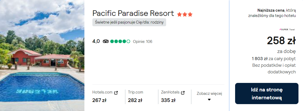Screen dimensions: 303x111
Task: Click the three-star hotel rating icons
Action: point(185,14)
